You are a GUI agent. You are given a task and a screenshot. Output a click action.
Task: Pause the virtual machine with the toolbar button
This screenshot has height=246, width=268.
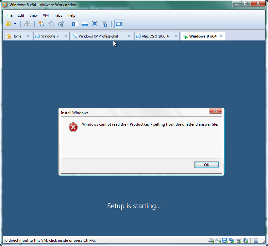8,24
